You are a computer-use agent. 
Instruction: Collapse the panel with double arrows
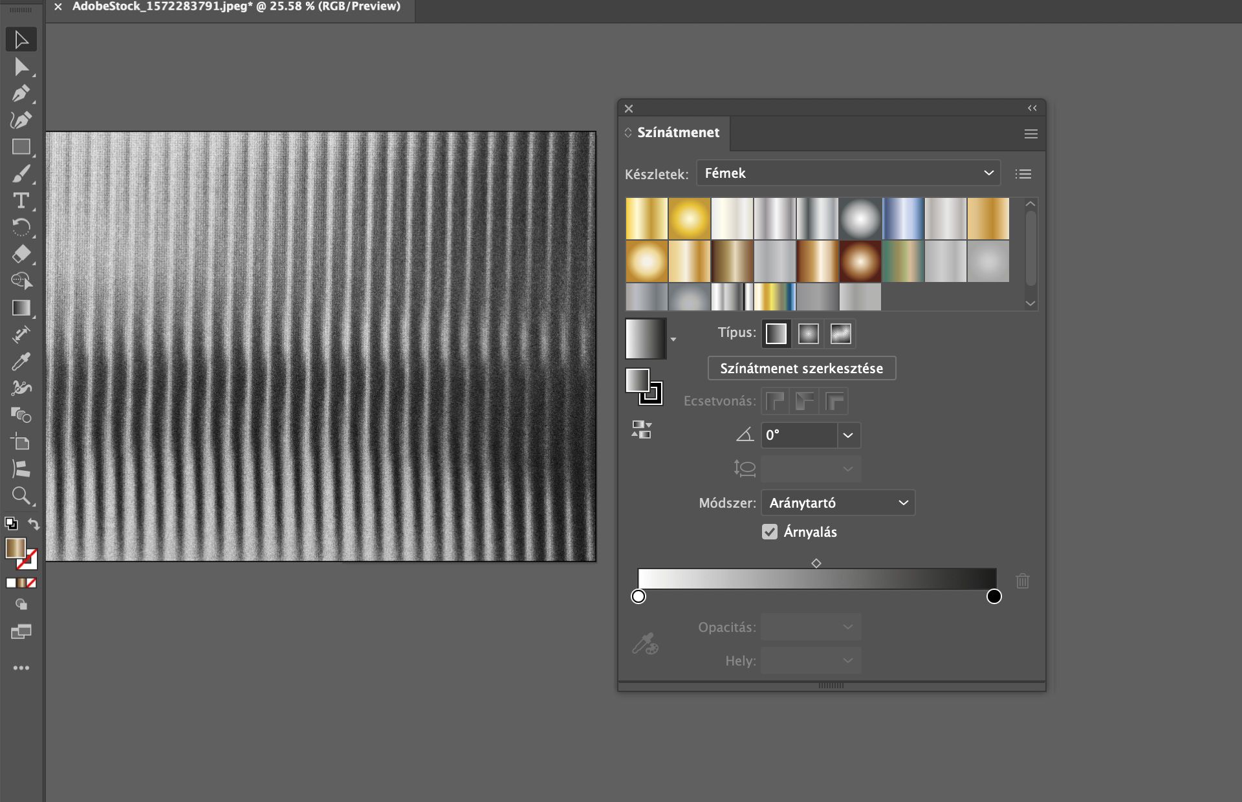pyautogui.click(x=1032, y=108)
